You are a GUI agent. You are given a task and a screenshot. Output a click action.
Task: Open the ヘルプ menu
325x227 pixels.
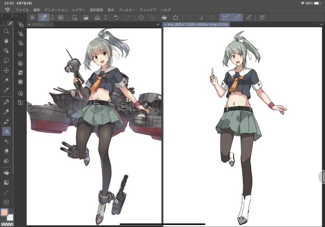[165, 10]
